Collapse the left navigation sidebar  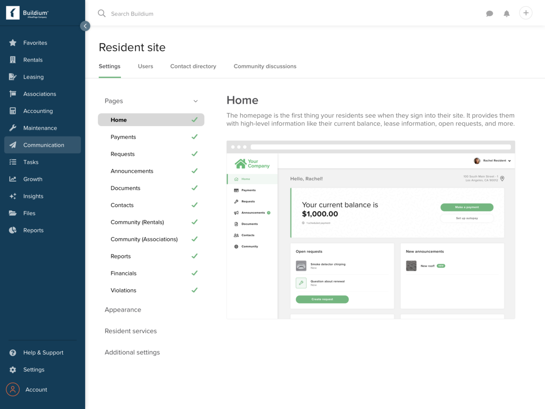click(85, 26)
